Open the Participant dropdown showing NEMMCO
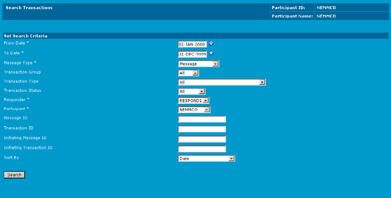391x198 pixels. (194, 110)
